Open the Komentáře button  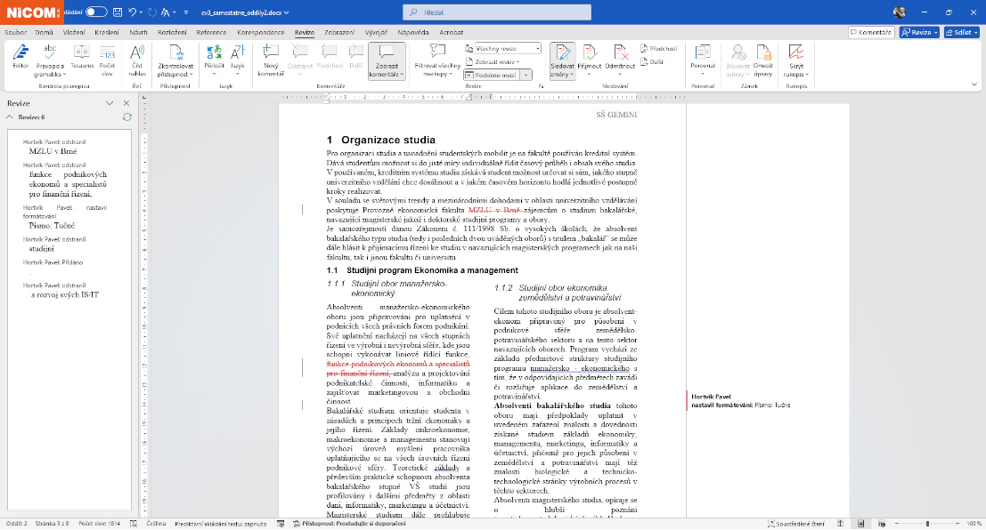[x=870, y=32]
